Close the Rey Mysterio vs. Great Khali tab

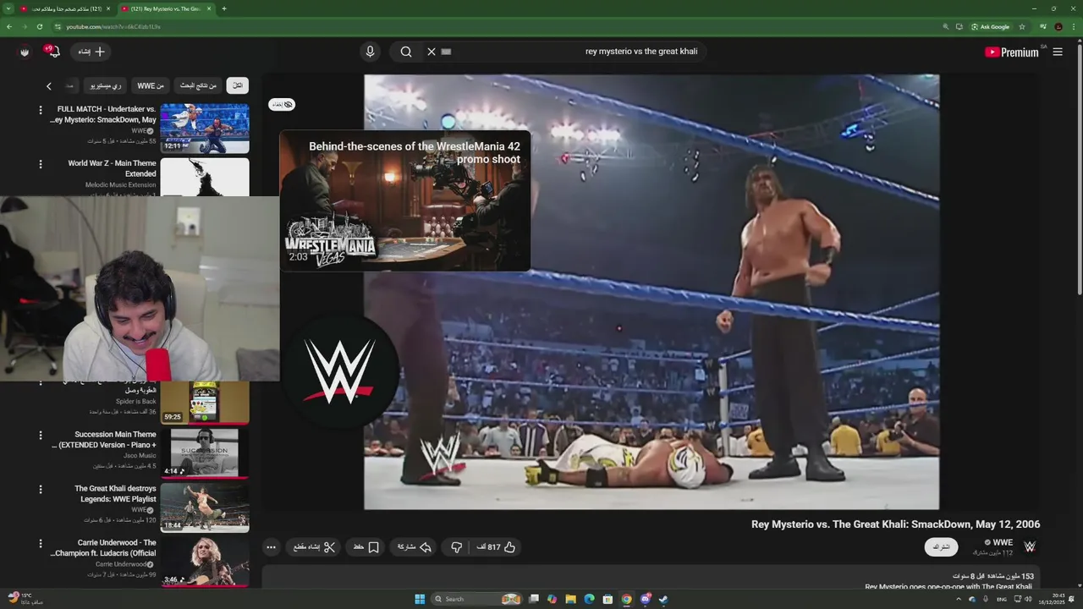[209, 8]
